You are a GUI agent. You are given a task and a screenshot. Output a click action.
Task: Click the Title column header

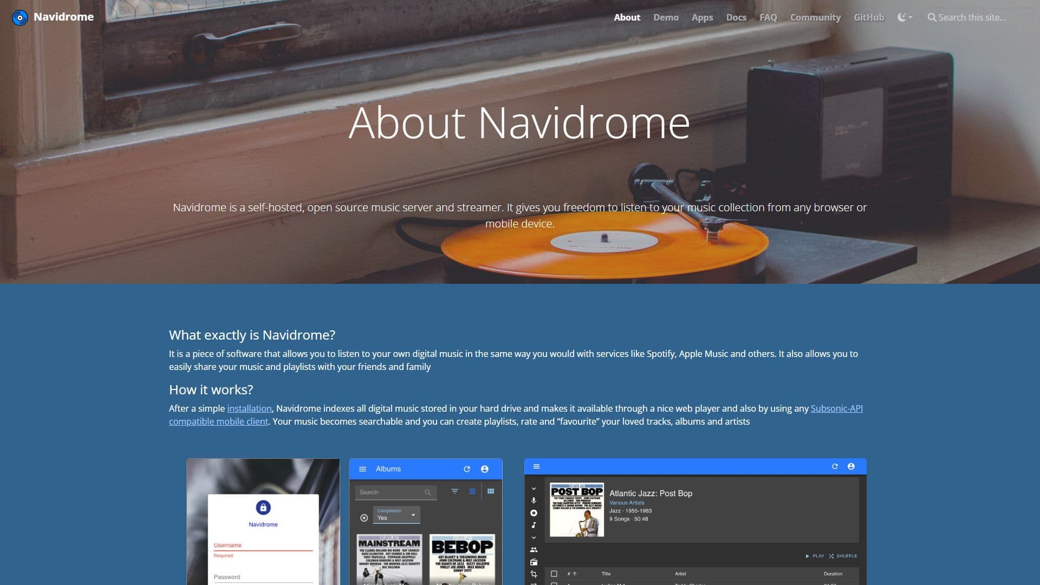606,574
